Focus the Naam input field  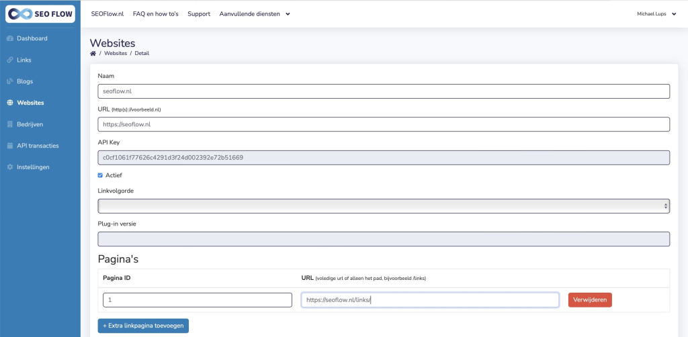384,91
